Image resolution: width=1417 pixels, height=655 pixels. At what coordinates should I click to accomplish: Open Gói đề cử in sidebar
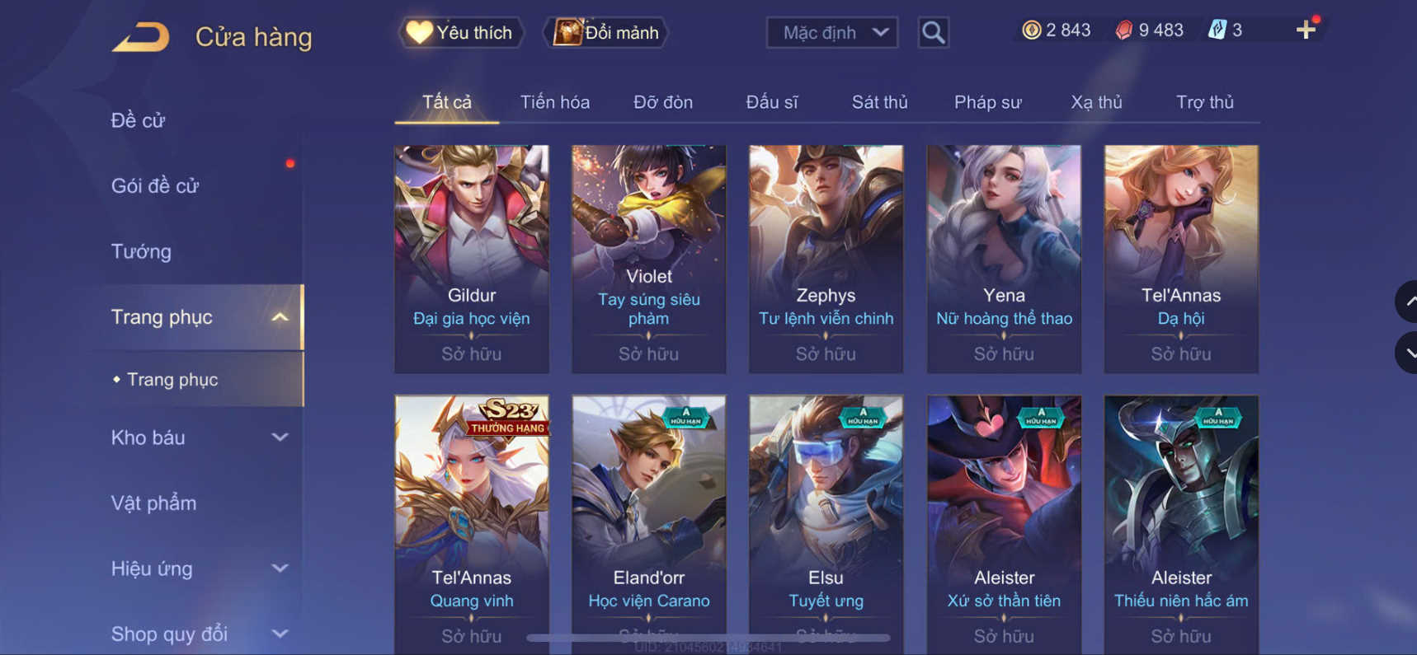click(x=155, y=186)
